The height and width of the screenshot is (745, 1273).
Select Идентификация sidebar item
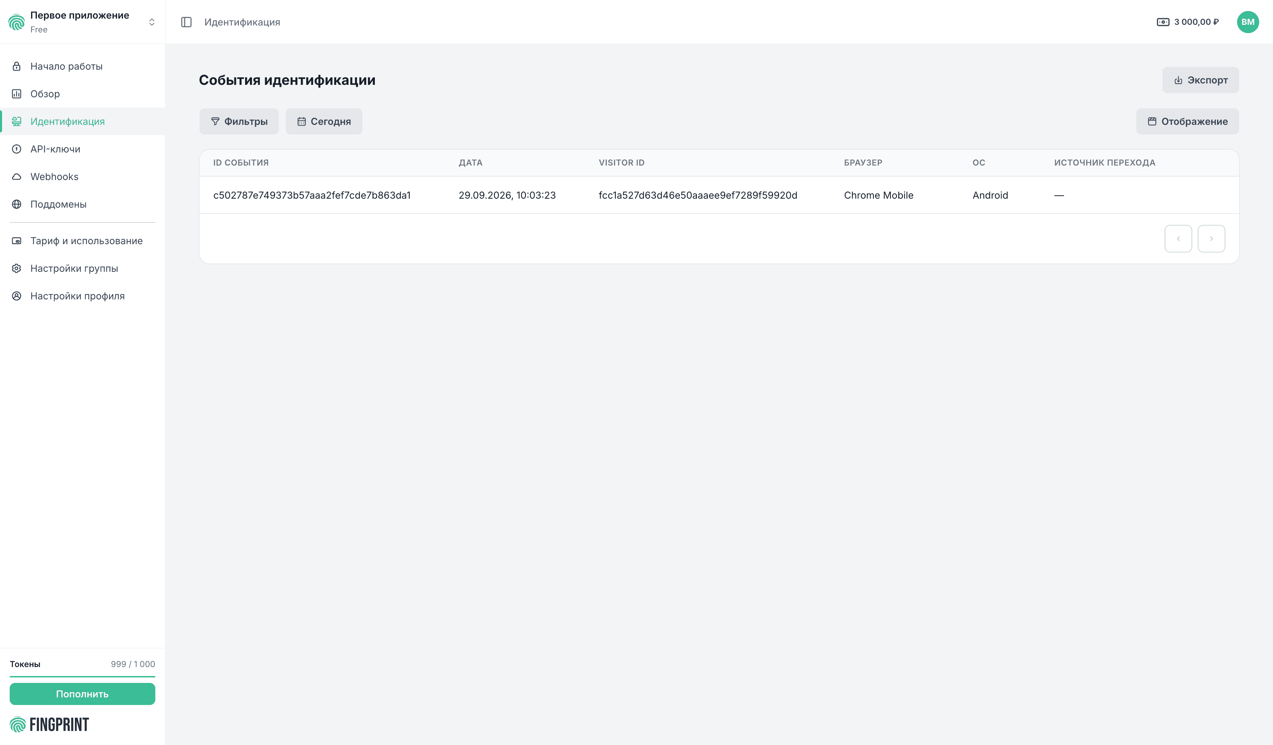[x=82, y=121]
